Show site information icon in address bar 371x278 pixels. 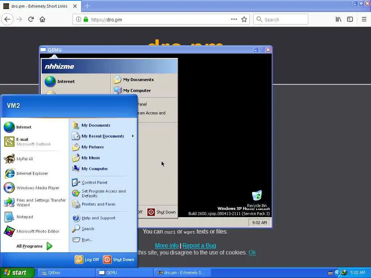tap(78, 20)
